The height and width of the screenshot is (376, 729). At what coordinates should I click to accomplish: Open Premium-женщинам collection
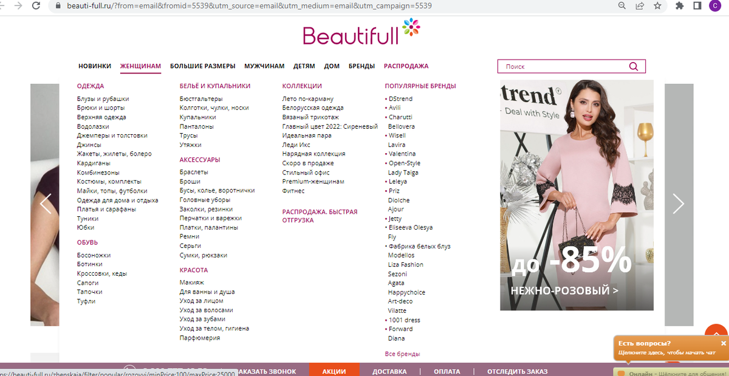pos(313,182)
